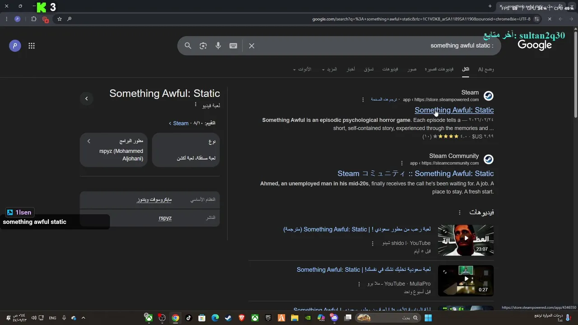
Task: Play the 0:27 video thumbnail
Action: [x=466, y=280]
